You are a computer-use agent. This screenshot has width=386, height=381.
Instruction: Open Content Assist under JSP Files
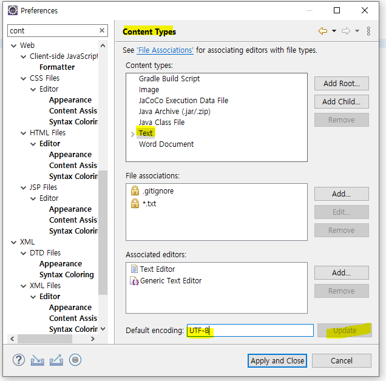(73, 220)
